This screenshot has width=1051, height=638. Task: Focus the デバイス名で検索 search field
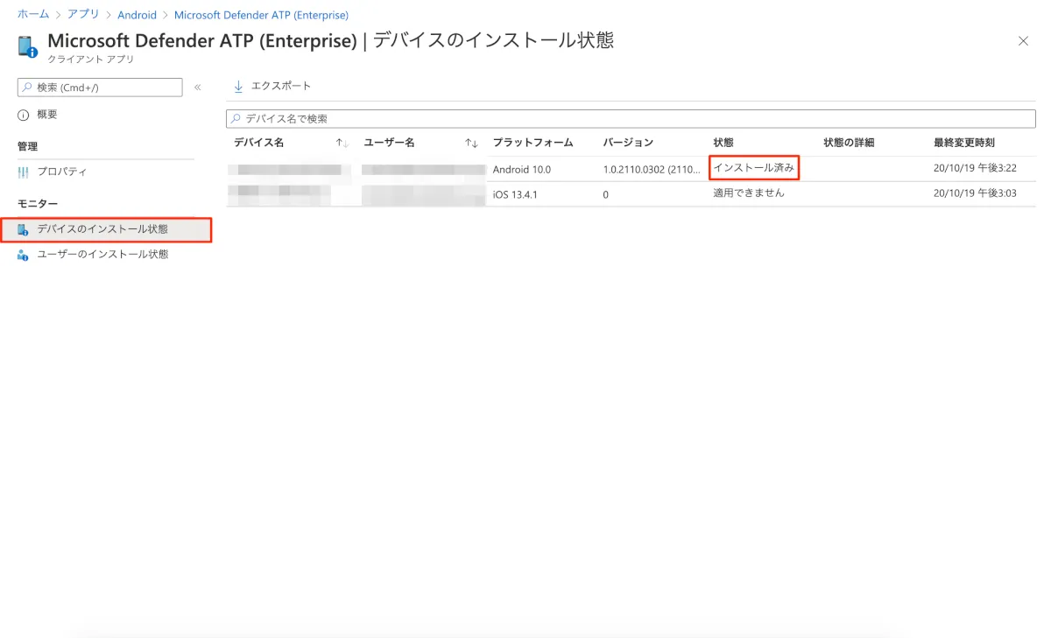tap(631, 118)
